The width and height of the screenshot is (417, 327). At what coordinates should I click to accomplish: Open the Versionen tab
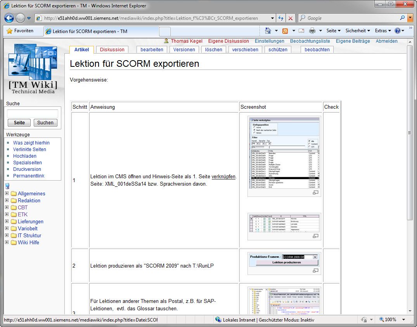(x=184, y=50)
